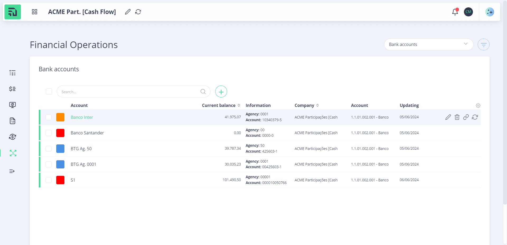Image resolution: width=507 pixels, height=245 pixels.
Task: Open table column settings gear
Action: pos(478,106)
